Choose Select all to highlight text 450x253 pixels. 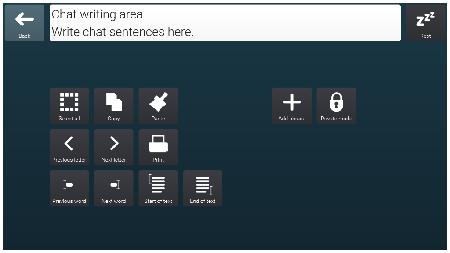pyautogui.click(x=69, y=105)
